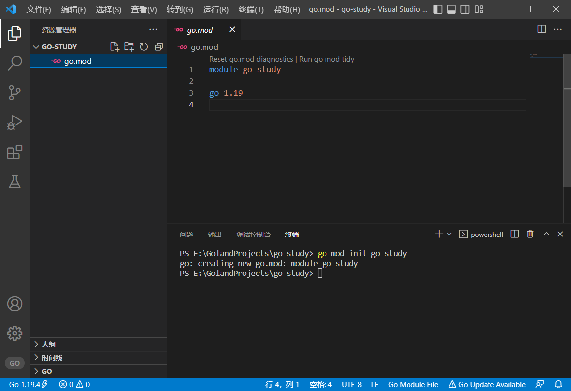The image size is (571, 391).
Task: Switch to the 问题 problems tab
Action: click(x=186, y=235)
